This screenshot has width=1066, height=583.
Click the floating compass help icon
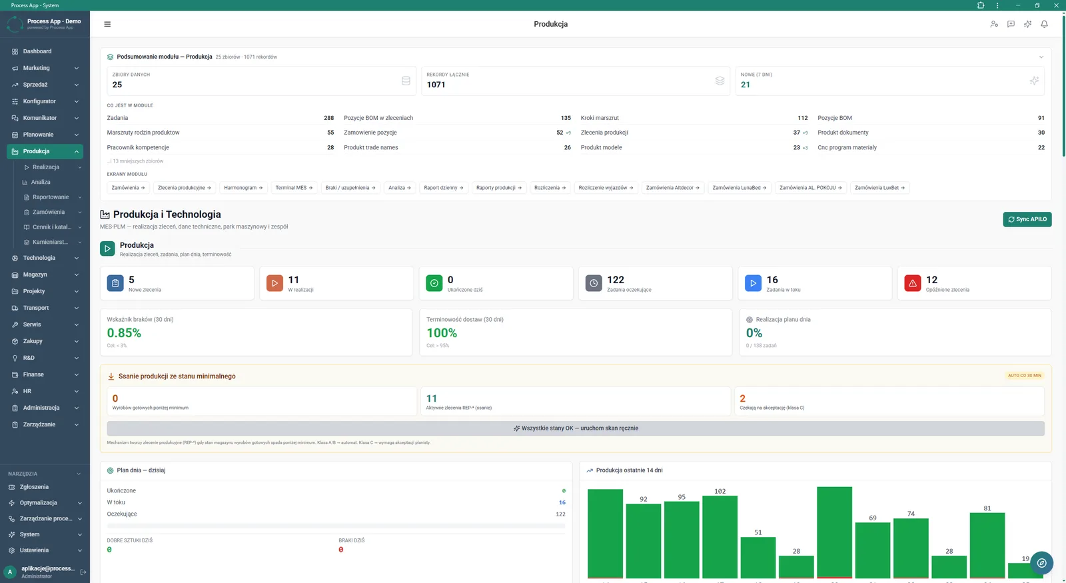(x=1041, y=563)
